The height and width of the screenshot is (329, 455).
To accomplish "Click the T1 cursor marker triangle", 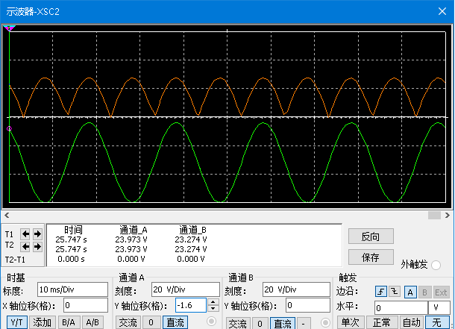I will point(9,28).
